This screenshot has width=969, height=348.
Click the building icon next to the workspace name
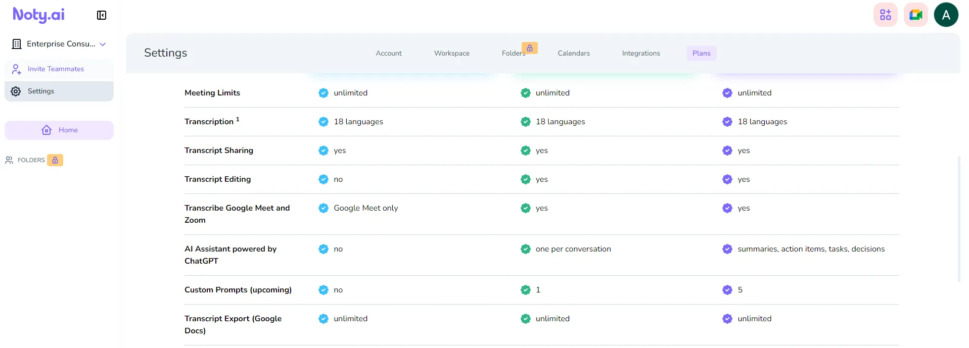click(17, 44)
